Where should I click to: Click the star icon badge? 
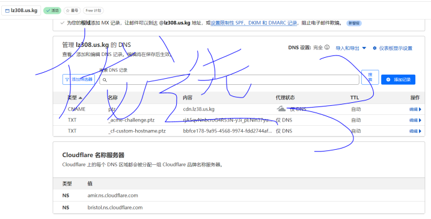72,11
